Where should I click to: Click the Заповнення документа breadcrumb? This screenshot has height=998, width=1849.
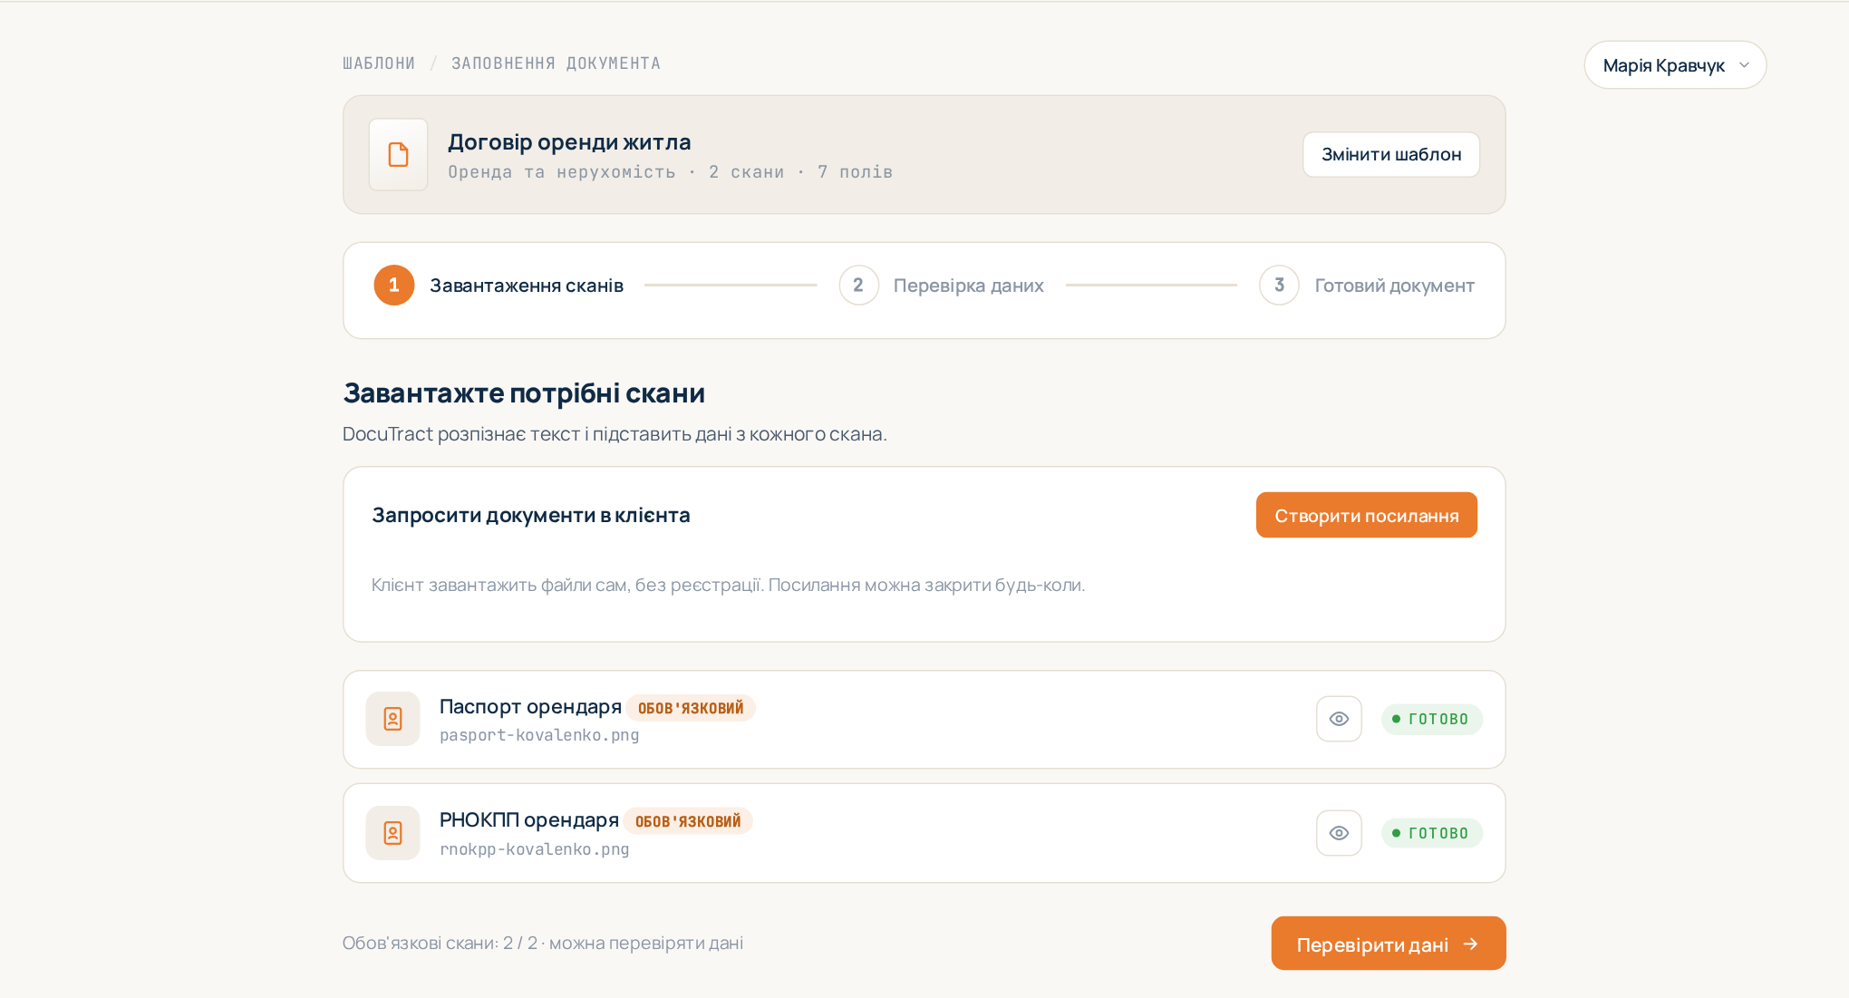pos(556,63)
